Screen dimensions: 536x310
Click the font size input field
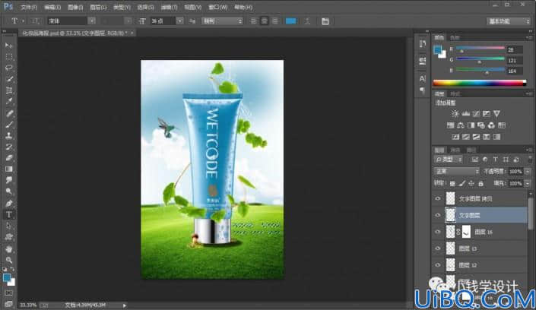coord(163,21)
